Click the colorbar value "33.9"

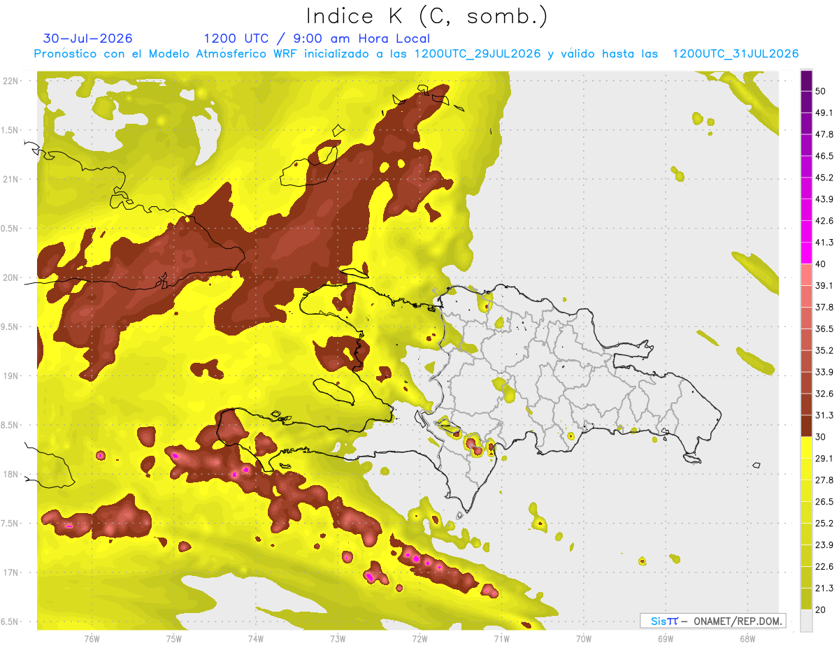click(x=824, y=372)
